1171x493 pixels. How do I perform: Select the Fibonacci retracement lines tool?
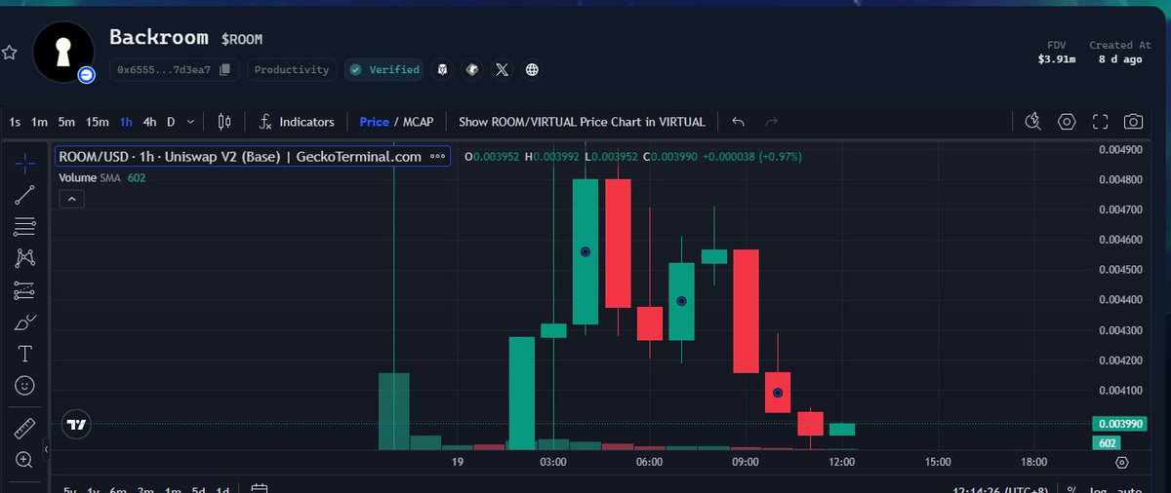pyautogui.click(x=25, y=227)
